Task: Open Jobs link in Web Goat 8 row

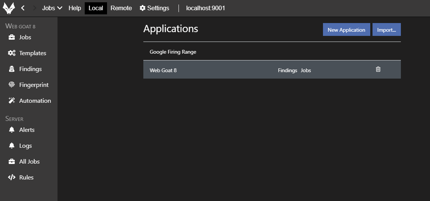Action: [x=306, y=70]
